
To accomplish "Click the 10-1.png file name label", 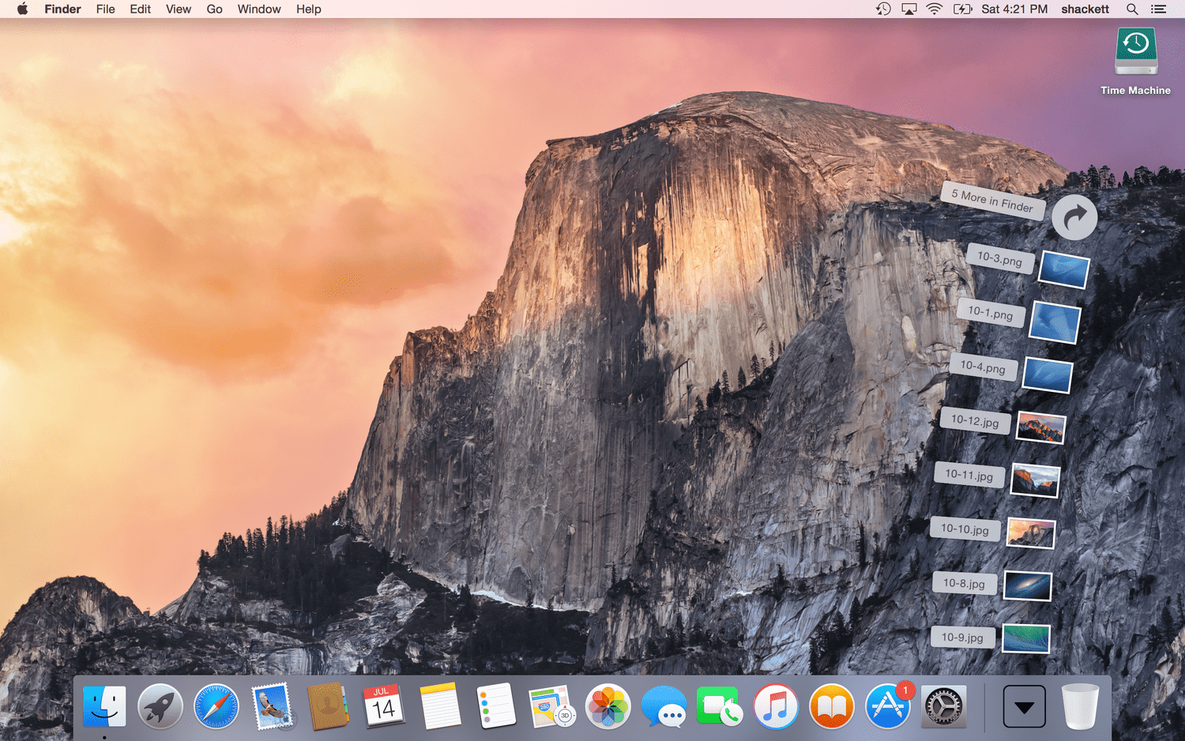I will pos(991,313).
